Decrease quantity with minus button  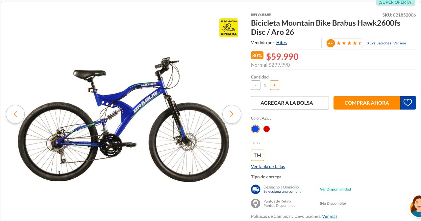(x=256, y=85)
